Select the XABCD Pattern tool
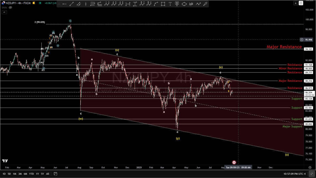The width and height of the screenshot is (316, 178). pyautogui.click(x=184, y=4)
